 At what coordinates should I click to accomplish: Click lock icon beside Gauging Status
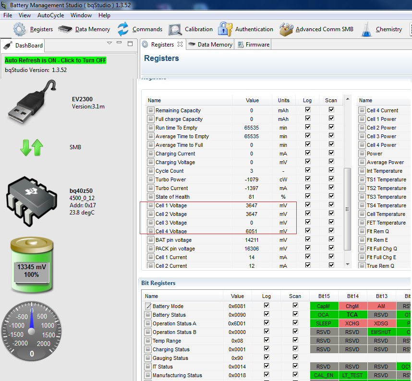(148, 358)
